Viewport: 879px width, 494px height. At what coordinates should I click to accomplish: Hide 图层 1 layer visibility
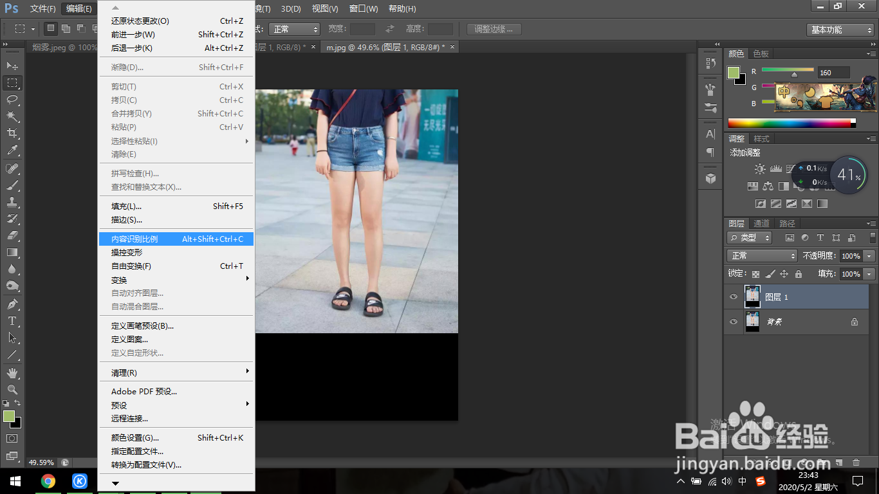[x=734, y=297]
